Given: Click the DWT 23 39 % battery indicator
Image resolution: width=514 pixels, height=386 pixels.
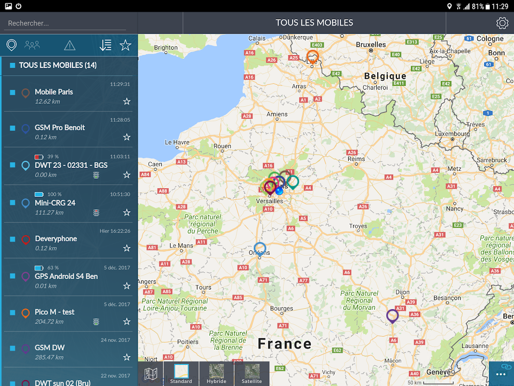Looking at the screenshot, I should pos(47,156).
